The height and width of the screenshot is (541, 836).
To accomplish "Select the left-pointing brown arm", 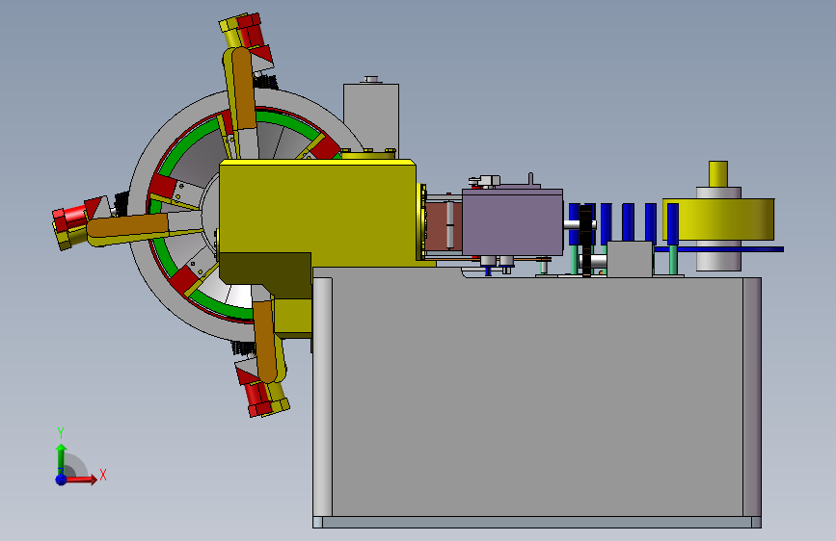I will 128,228.
